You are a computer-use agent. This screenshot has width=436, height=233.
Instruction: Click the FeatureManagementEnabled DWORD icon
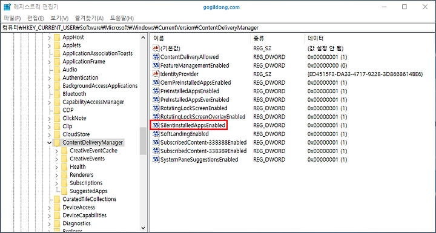point(156,65)
